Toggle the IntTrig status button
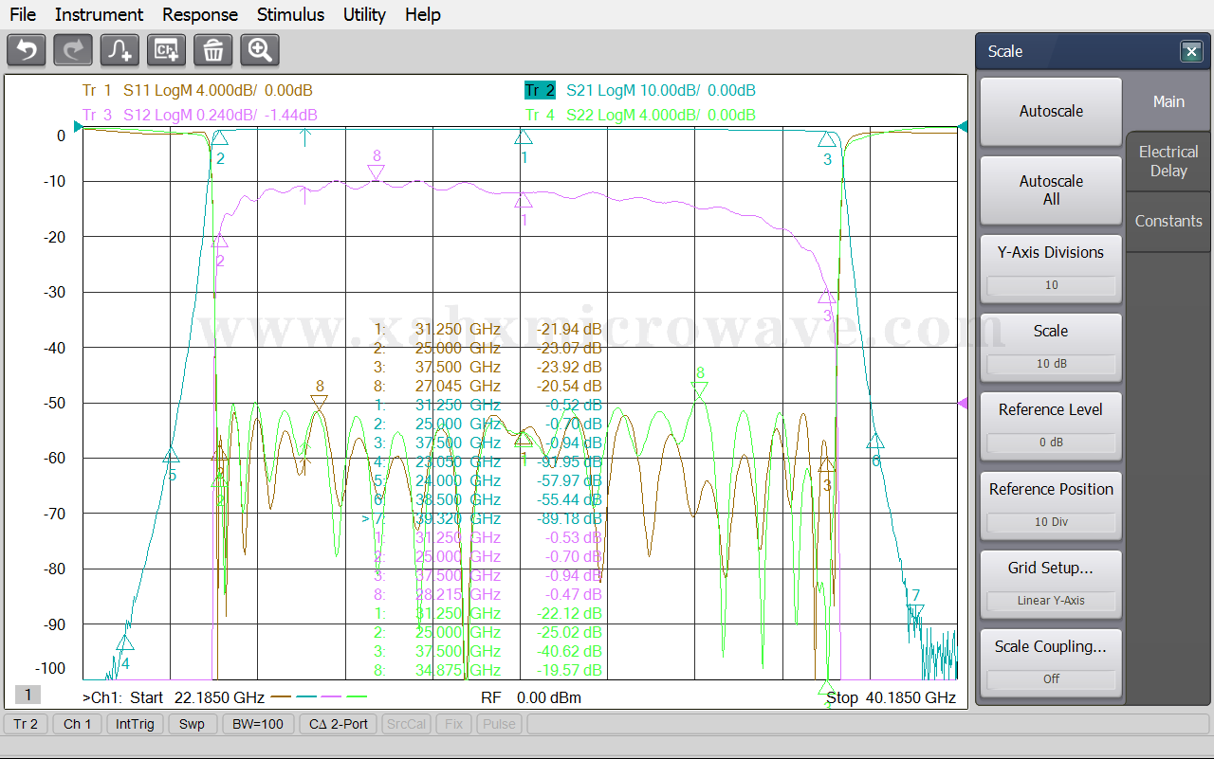The width and height of the screenshot is (1214, 759). click(x=133, y=724)
